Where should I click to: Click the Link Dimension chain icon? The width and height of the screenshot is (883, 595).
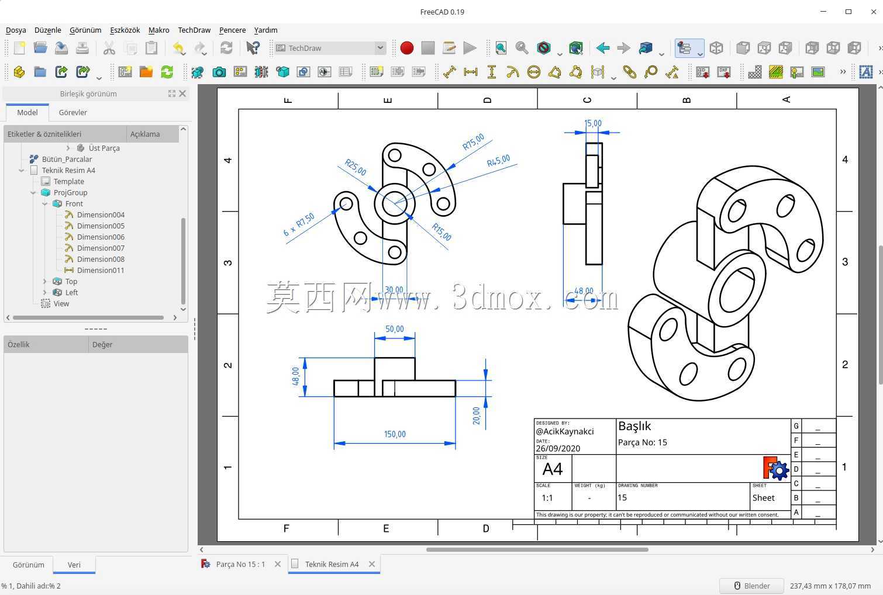coord(630,72)
